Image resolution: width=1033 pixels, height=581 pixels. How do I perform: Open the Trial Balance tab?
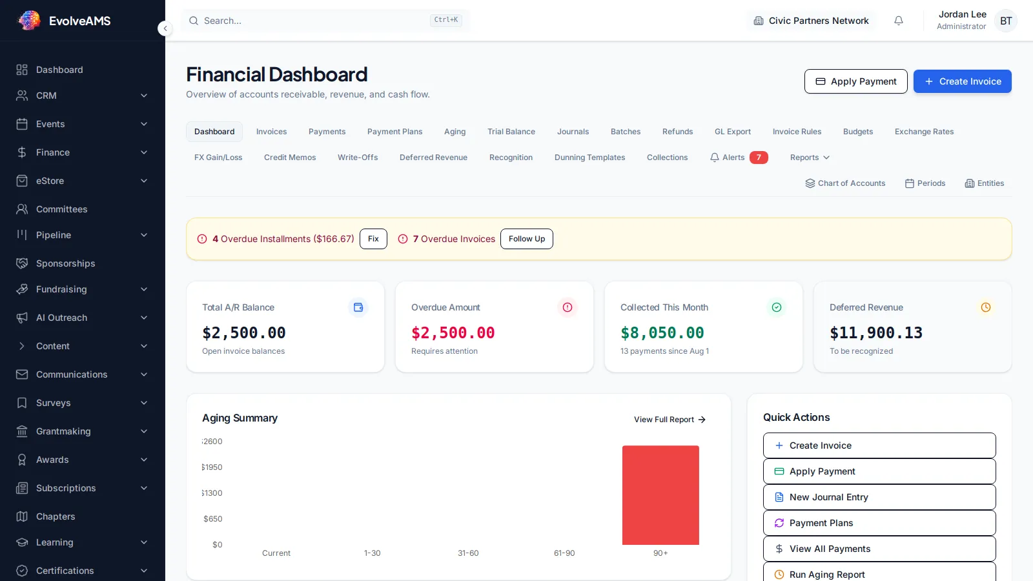511,132
